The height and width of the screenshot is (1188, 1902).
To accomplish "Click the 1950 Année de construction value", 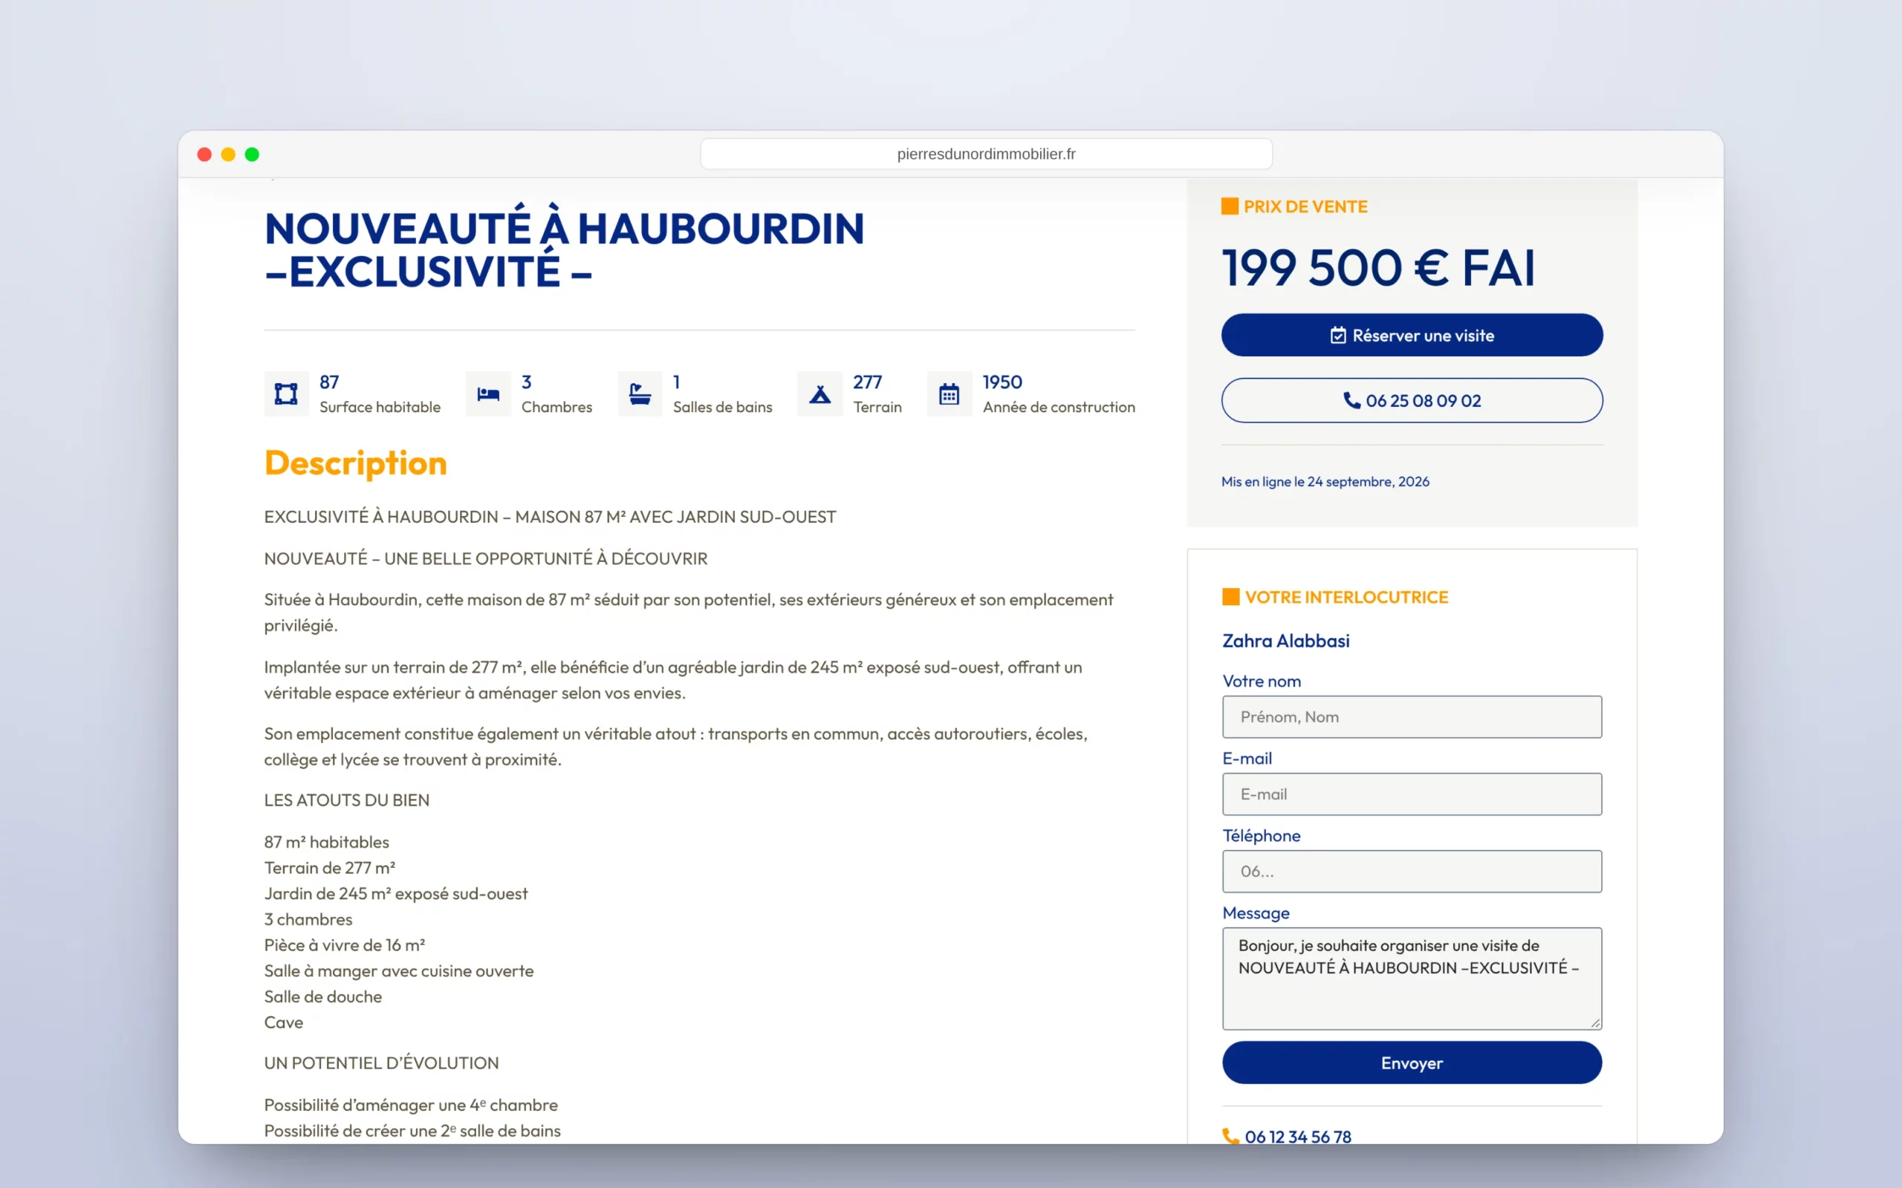I will 1002,382.
